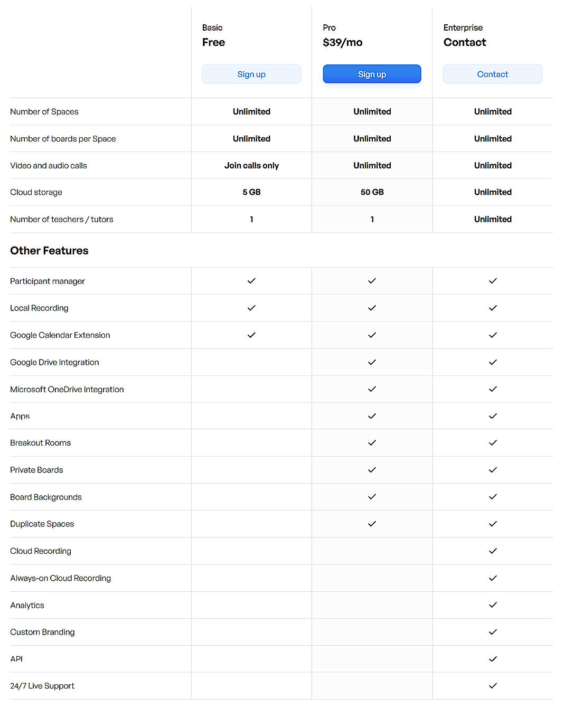
Task: Click the Breakout Rooms checkmark in Pro column
Action: point(372,443)
